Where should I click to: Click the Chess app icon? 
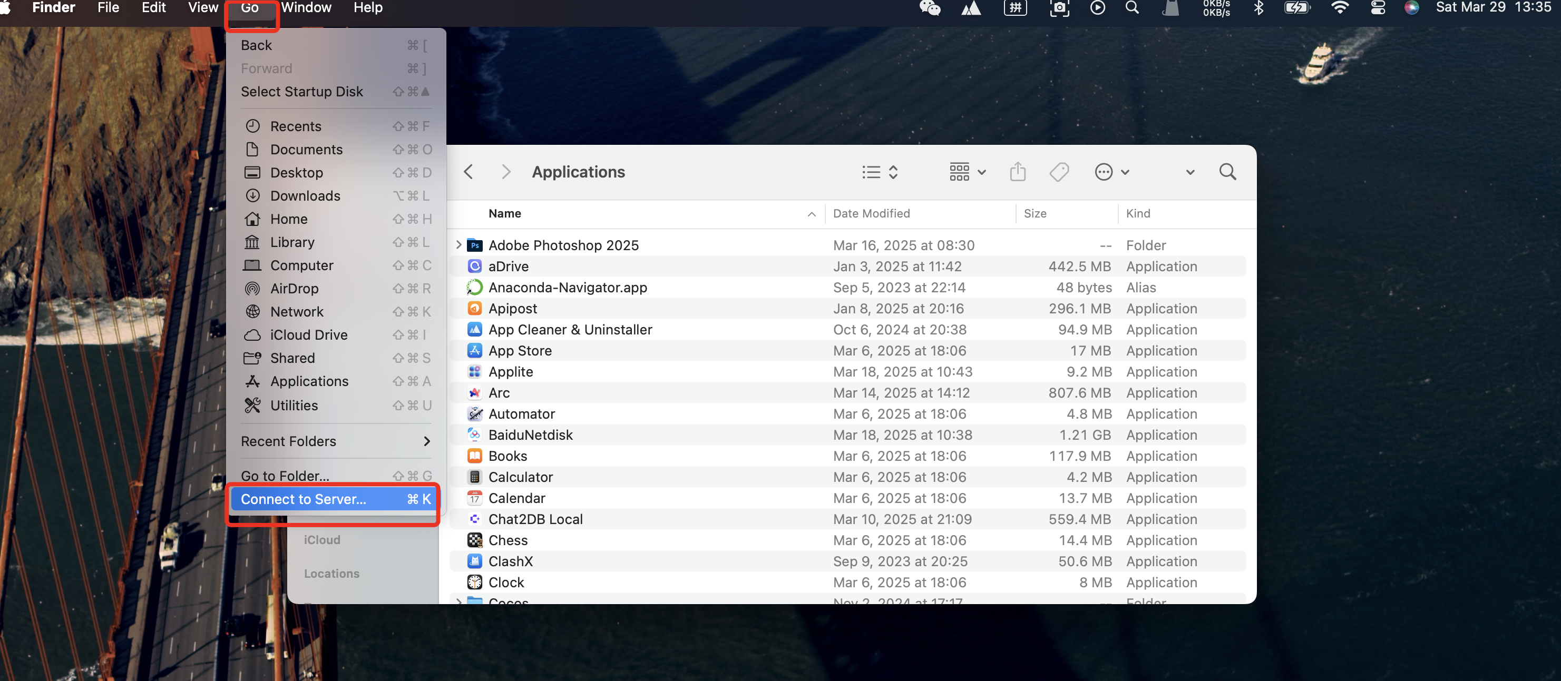click(x=474, y=540)
